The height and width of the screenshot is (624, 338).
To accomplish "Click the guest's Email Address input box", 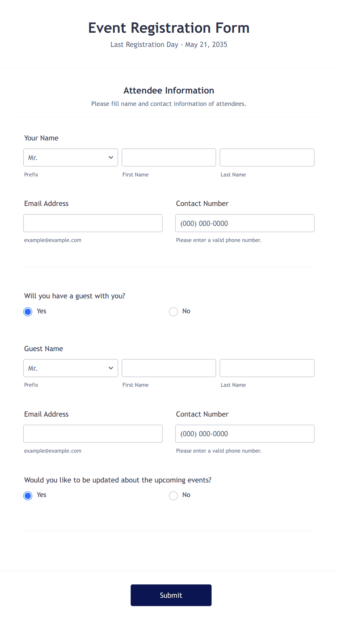I will pos(93,433).
